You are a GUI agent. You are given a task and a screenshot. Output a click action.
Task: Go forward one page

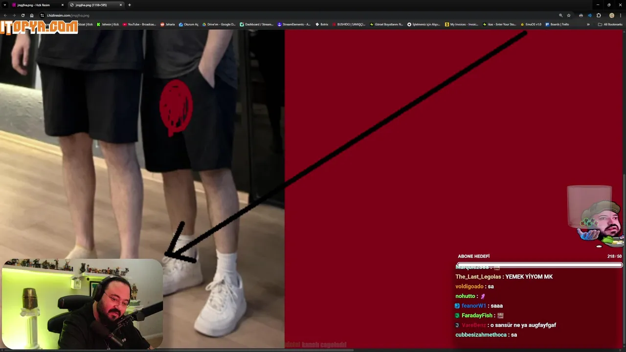(14, 15)
